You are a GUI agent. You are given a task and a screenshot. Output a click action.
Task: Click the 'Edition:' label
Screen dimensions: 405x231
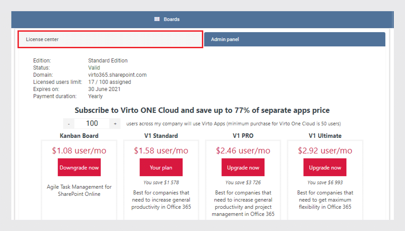click(x=42, y=61)
